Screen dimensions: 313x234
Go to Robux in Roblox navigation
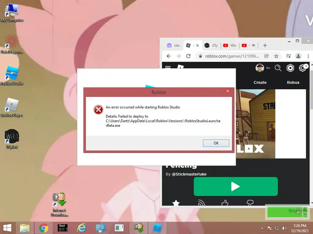tap(293, 82)
